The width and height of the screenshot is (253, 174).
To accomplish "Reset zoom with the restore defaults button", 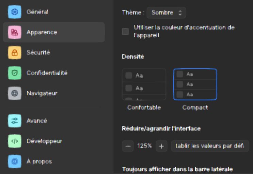I will pyautogui.click(x=210, y=146).
